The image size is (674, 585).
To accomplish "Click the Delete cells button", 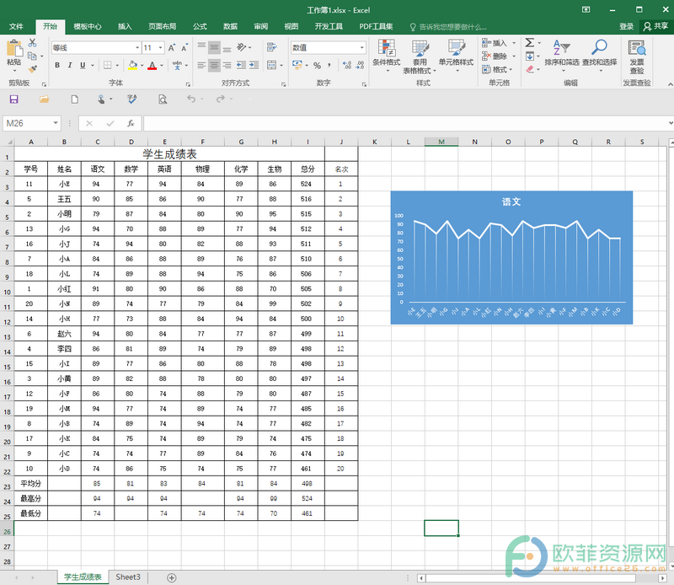I will click(x=495, y=56).
